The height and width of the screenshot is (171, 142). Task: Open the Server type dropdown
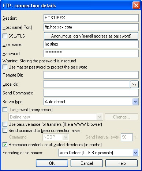(x=135, y=102)
